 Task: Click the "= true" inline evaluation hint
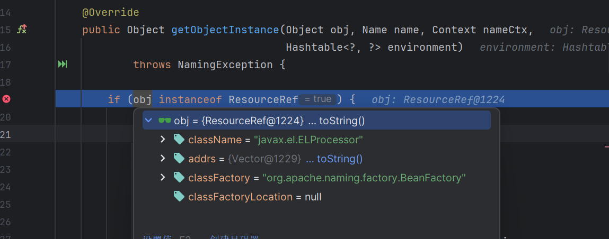pos(318,99)
